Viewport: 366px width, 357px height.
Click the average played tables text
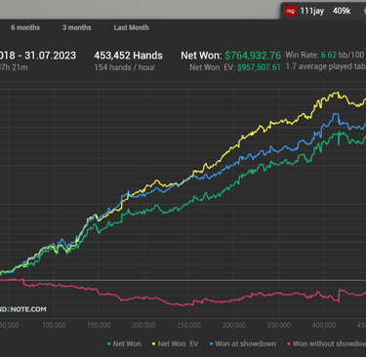point(326,67)
